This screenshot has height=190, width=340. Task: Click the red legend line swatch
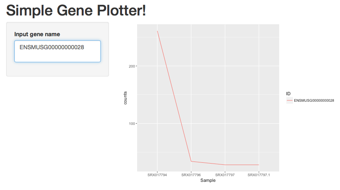289,100
